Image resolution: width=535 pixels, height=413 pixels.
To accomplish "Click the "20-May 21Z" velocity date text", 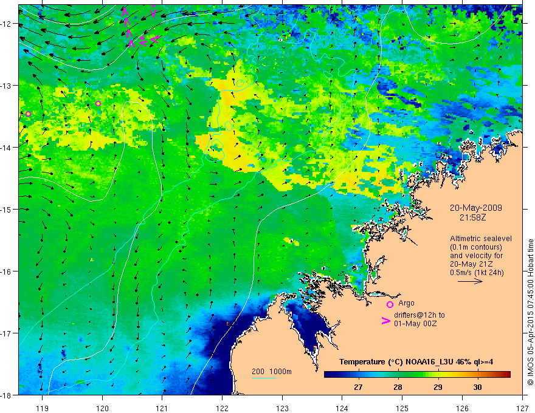I will click(471, 264).
